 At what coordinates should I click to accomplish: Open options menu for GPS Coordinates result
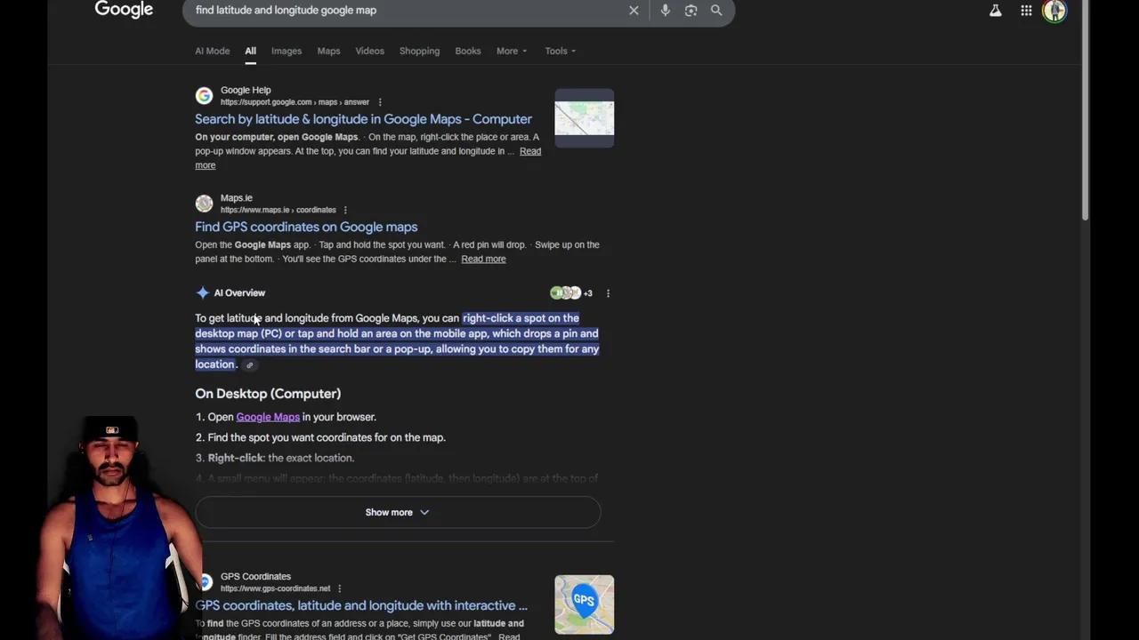tap(339, 588)
